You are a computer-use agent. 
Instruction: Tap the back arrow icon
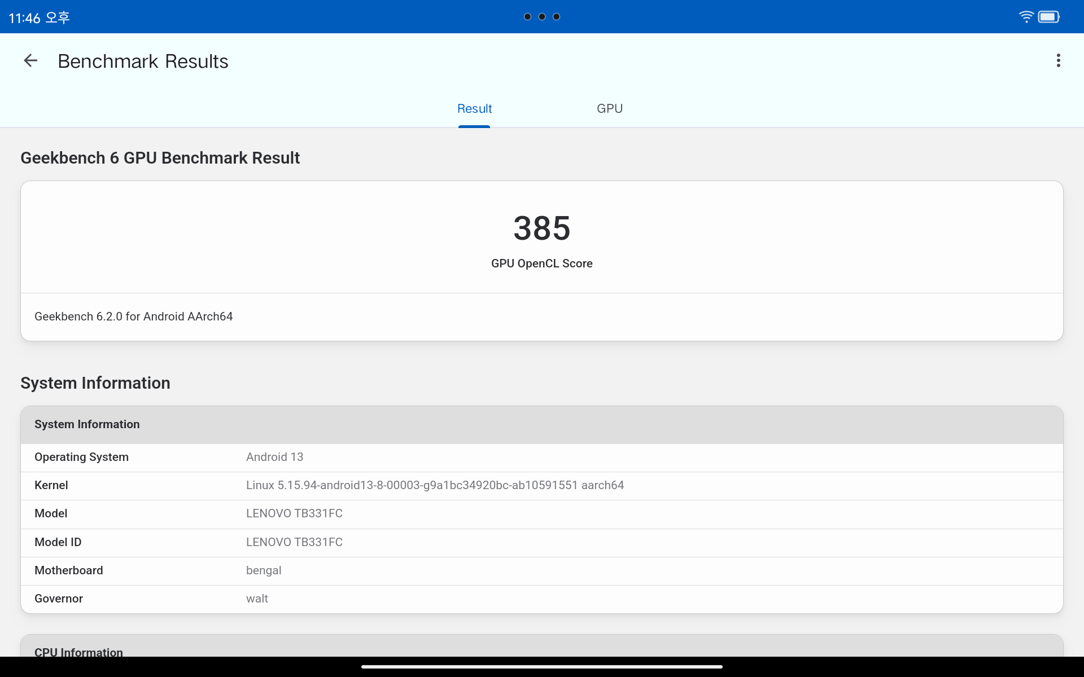point(30,61)
